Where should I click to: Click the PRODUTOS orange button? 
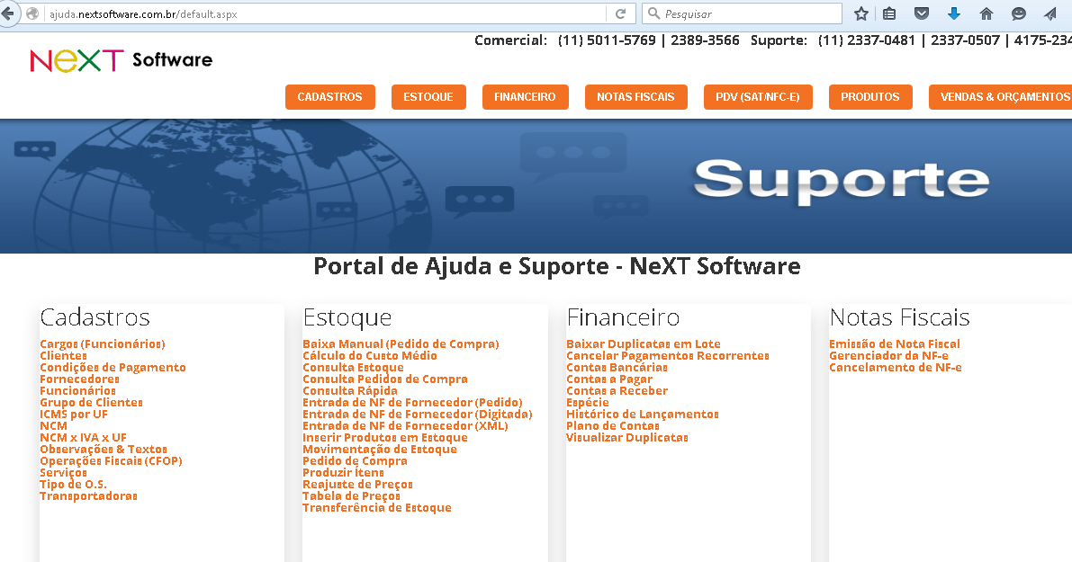point(870,96)
